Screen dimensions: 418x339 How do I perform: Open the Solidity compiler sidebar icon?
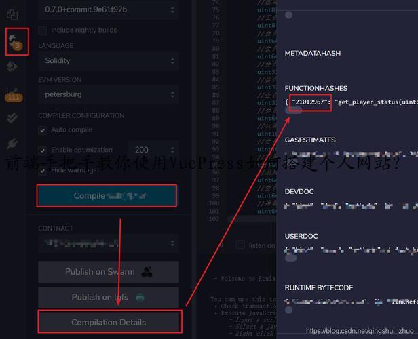click(x=13, y=41)
